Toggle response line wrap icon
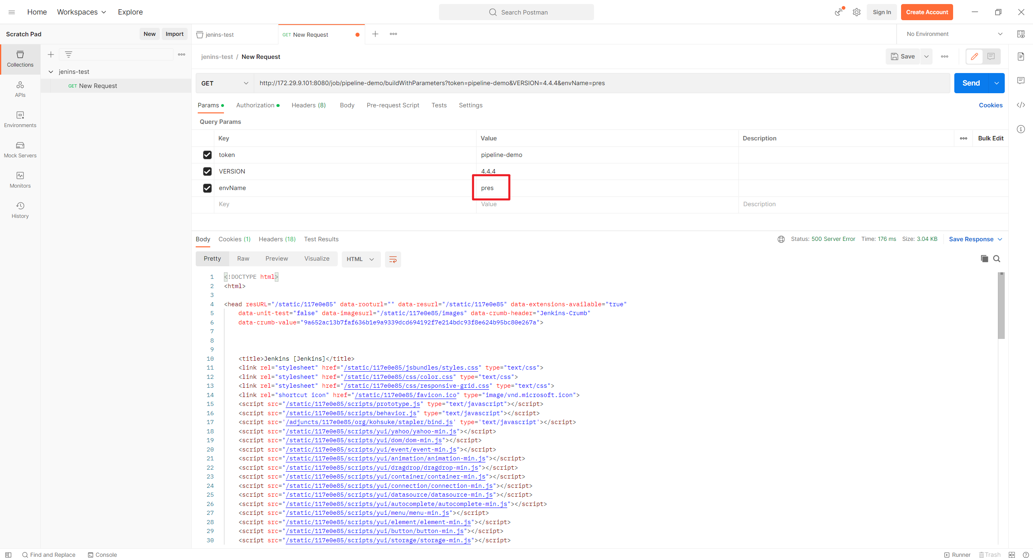Viewport: 1033px width, 558px height. [x=393, y=259]
